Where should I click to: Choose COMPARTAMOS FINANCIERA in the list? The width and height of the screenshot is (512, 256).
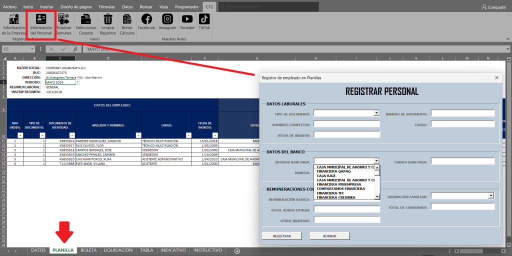tap(341, 188)
